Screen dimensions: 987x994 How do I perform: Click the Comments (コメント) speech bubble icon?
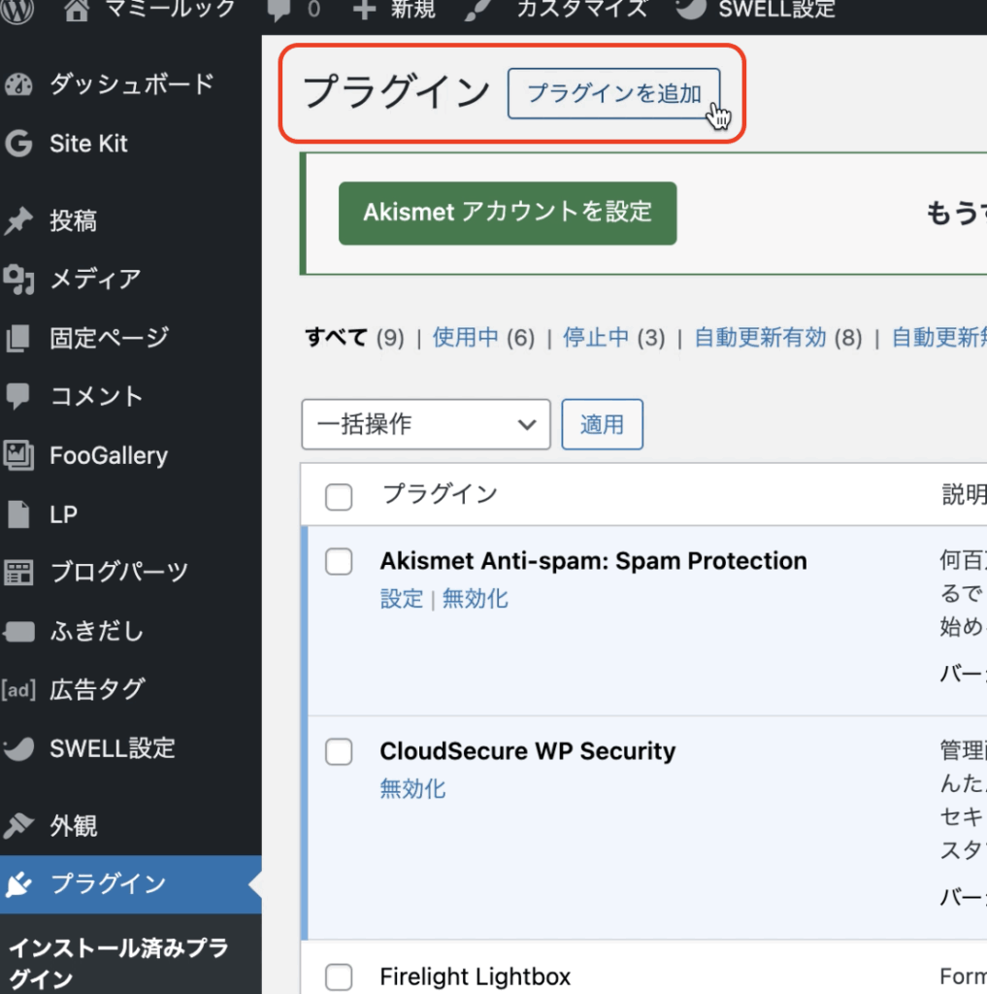pyautogui.click(x=18, y=397)
